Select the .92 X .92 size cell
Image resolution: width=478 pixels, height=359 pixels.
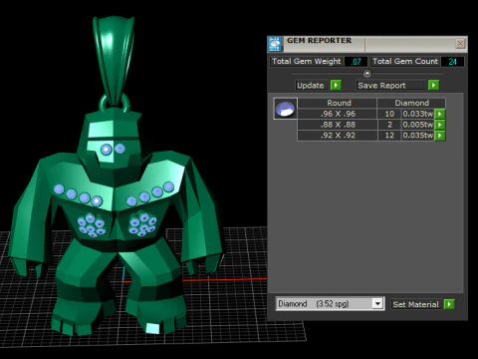click(338, 136)
